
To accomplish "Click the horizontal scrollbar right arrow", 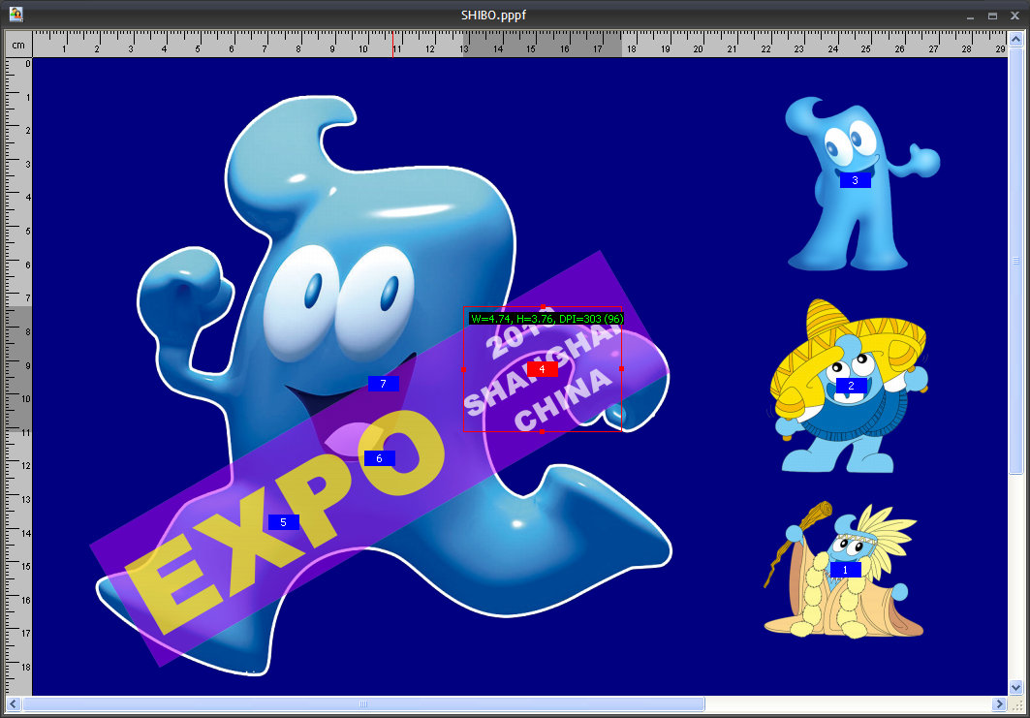I will click(x=999, y=704).
